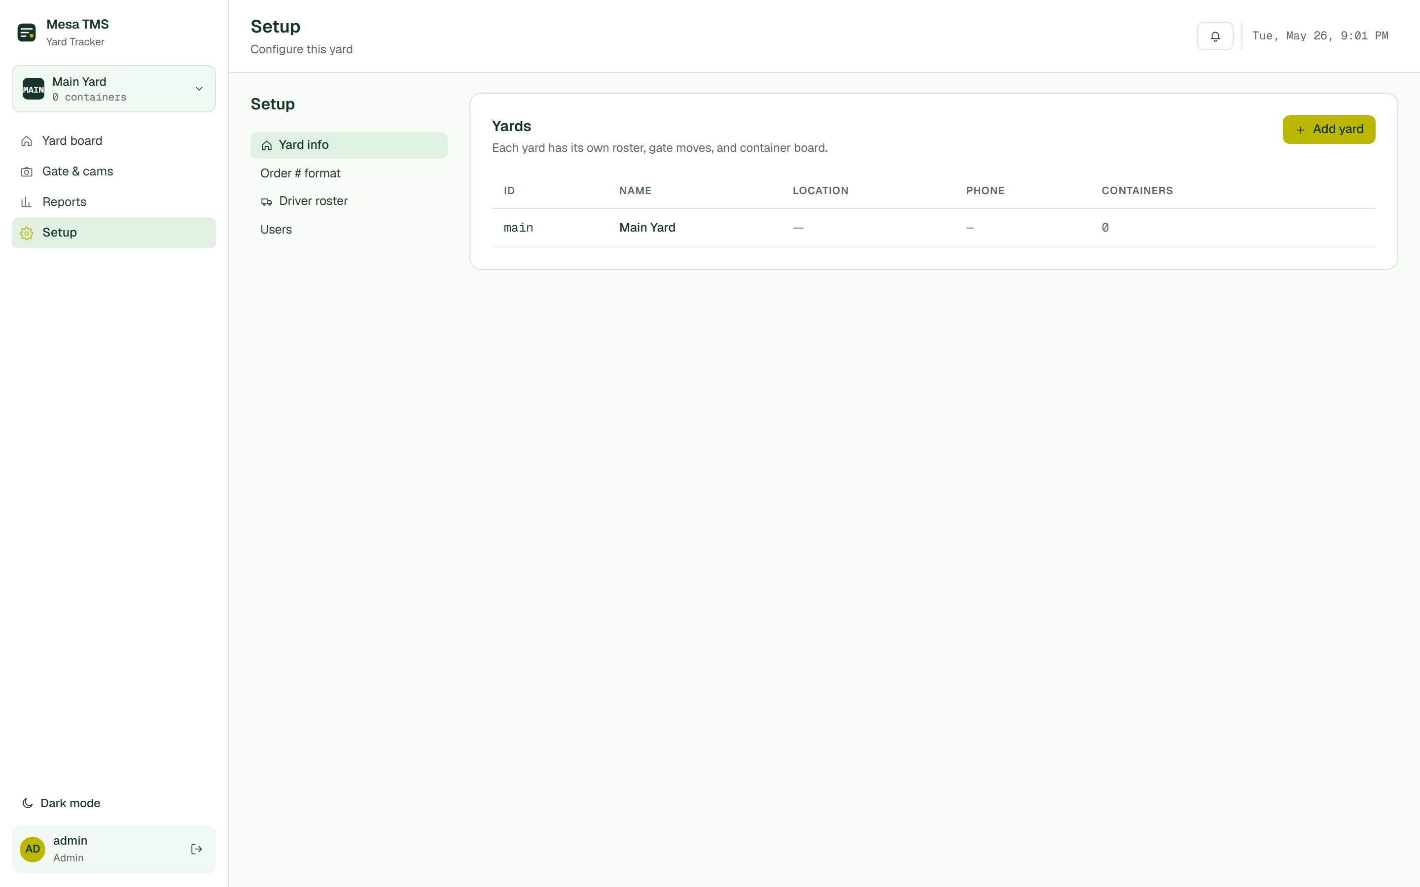Viewport: 1420px width, 887px height.
Task: Click the containers count 0 in the Main Yard row
Action: [x=1105, y=228]
